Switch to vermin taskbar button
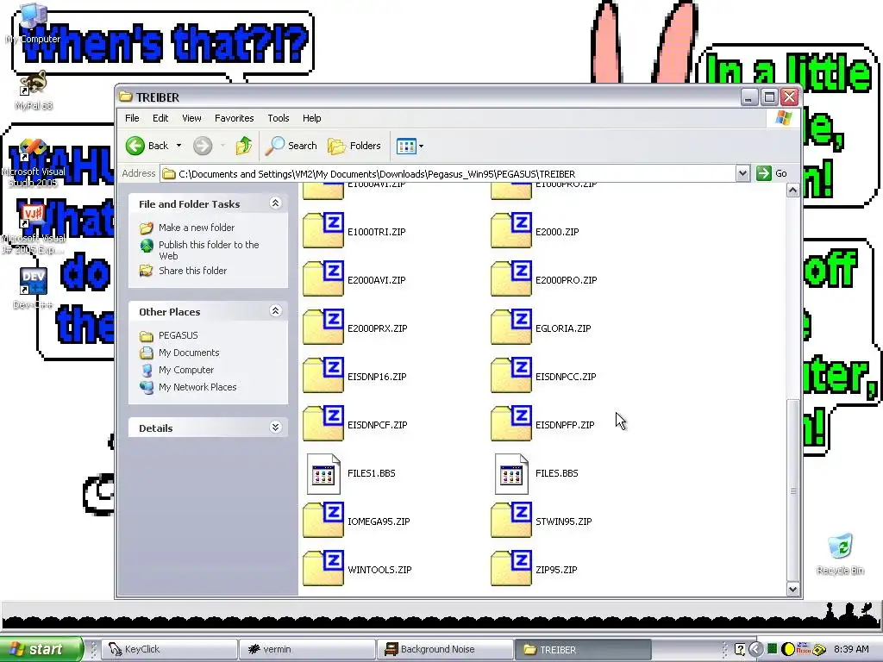The width and height of the screenshot is (883, 662). pyautogui.click(x=307, y=649)
